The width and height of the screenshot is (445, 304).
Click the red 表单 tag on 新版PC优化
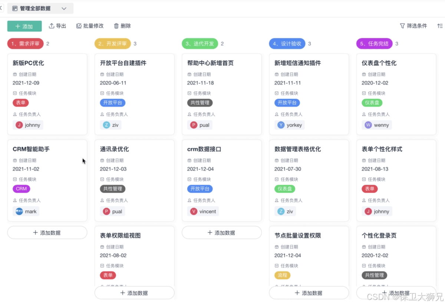point(21,103)
